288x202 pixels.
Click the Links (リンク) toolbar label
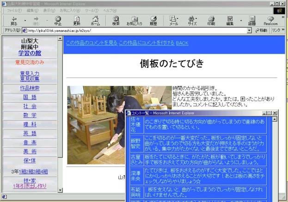click(x=276, y=31)
